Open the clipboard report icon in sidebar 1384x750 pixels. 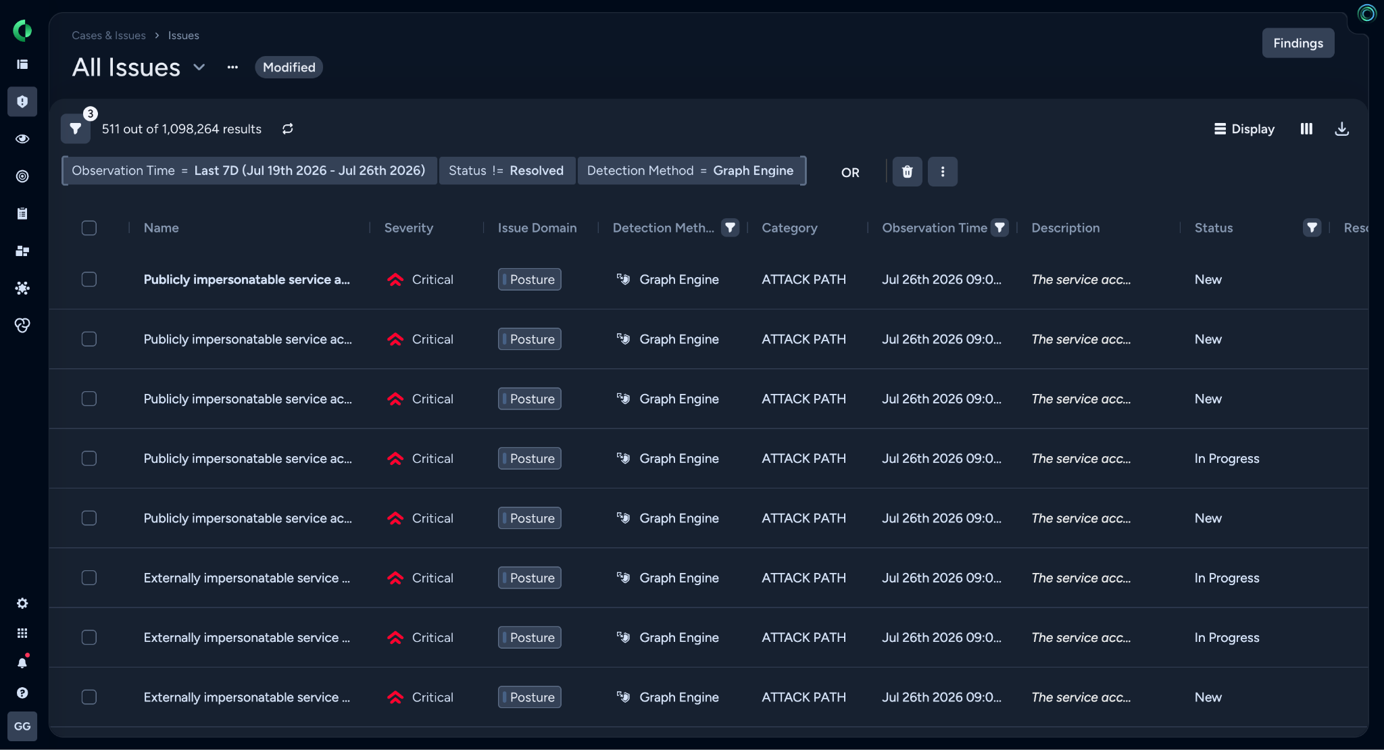pyautogui.click(x=22, y=214)
